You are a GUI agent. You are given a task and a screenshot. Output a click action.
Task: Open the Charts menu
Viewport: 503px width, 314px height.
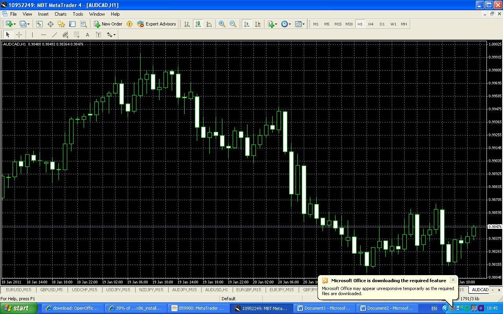(61, 14)
